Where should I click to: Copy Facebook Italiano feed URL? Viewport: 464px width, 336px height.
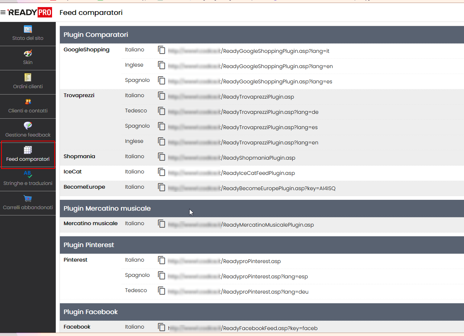pyautogui.click(x=161, y=327)
